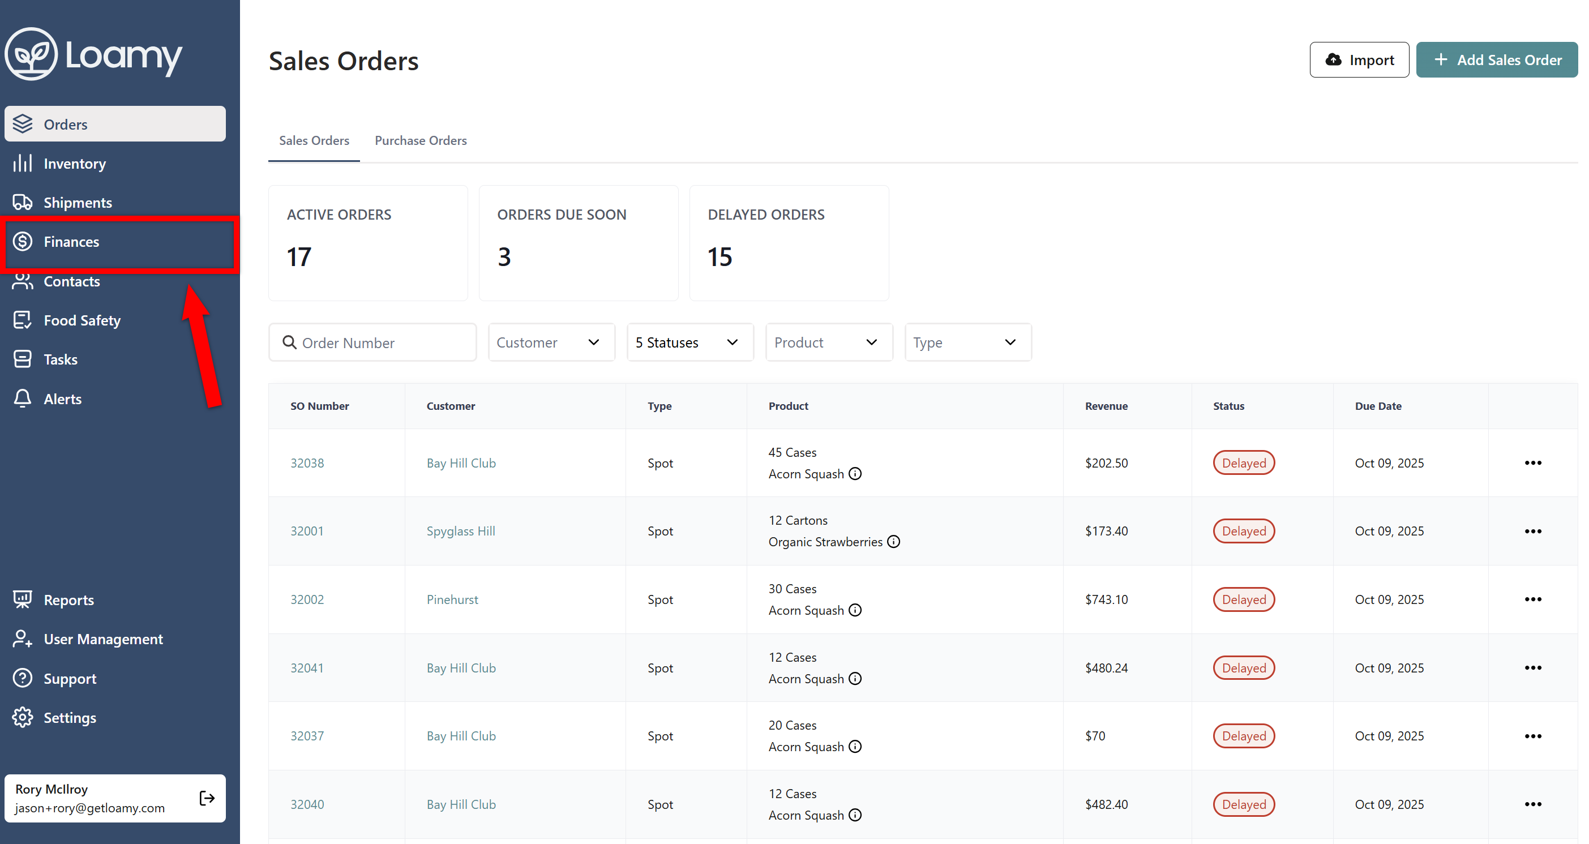The height and width of the screenshot is (844, 1589).
Task: Select the Finances menu item
Action: click(x=71, y=242)
